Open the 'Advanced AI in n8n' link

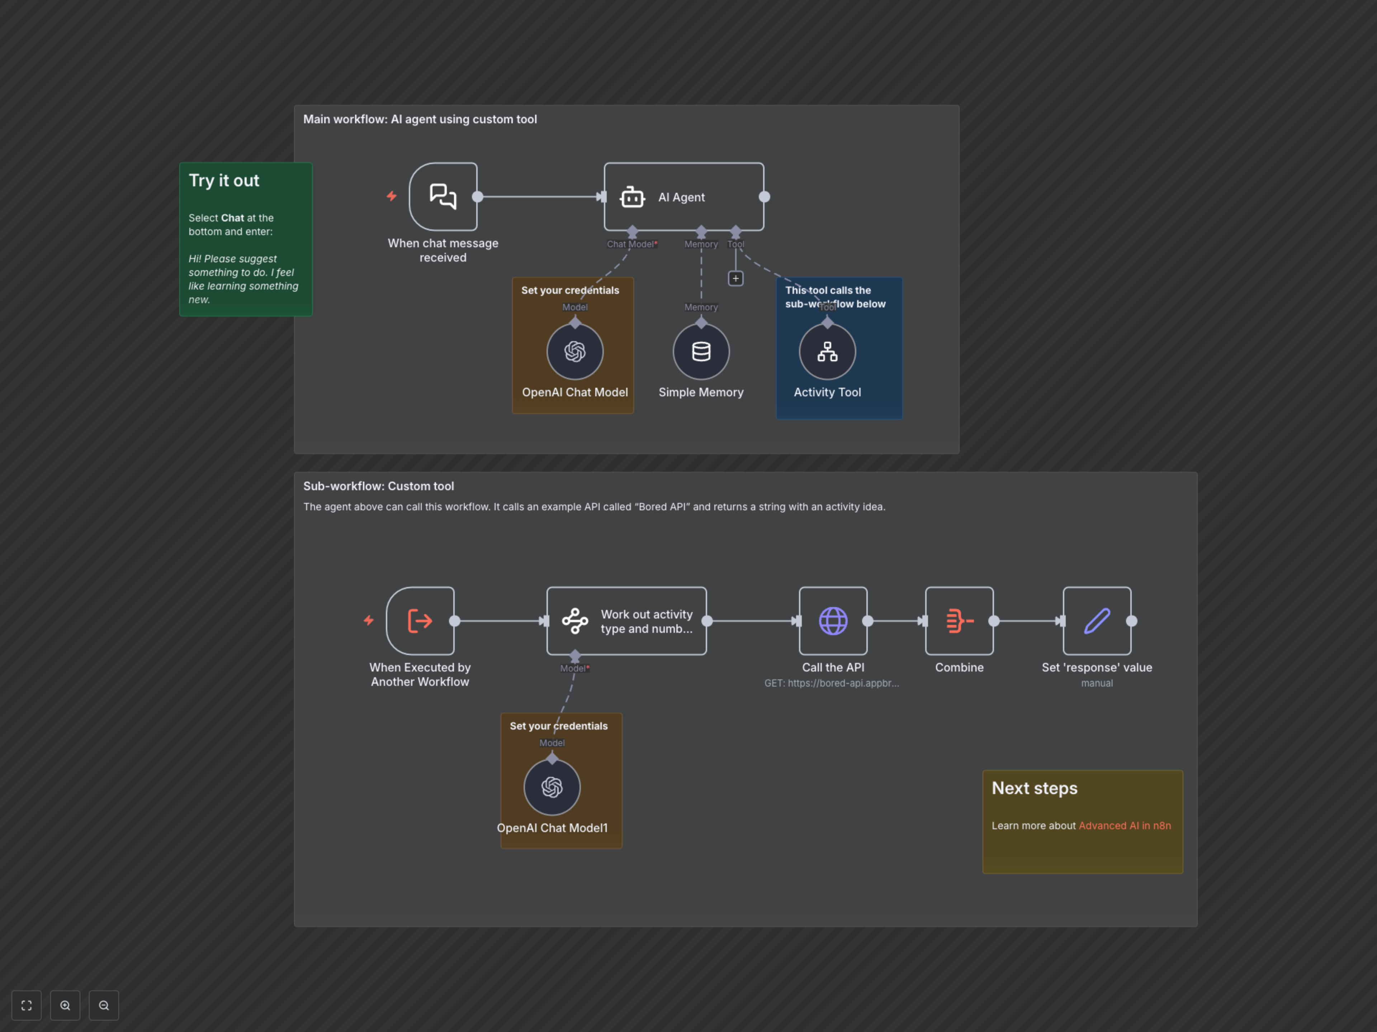pyautogui.click(x=1123, y=826)
